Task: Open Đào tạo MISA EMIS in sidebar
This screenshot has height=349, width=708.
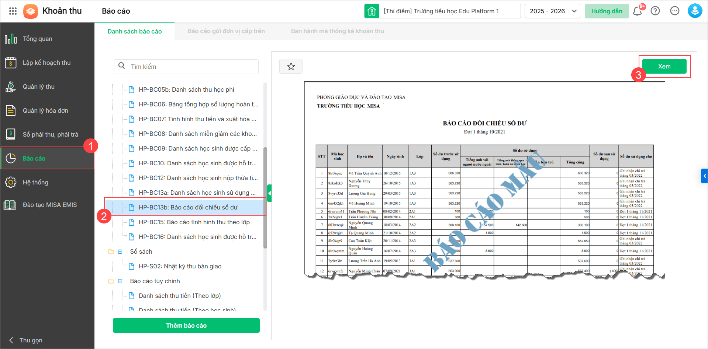Action: pyautogui.click(x=47, y=205)
